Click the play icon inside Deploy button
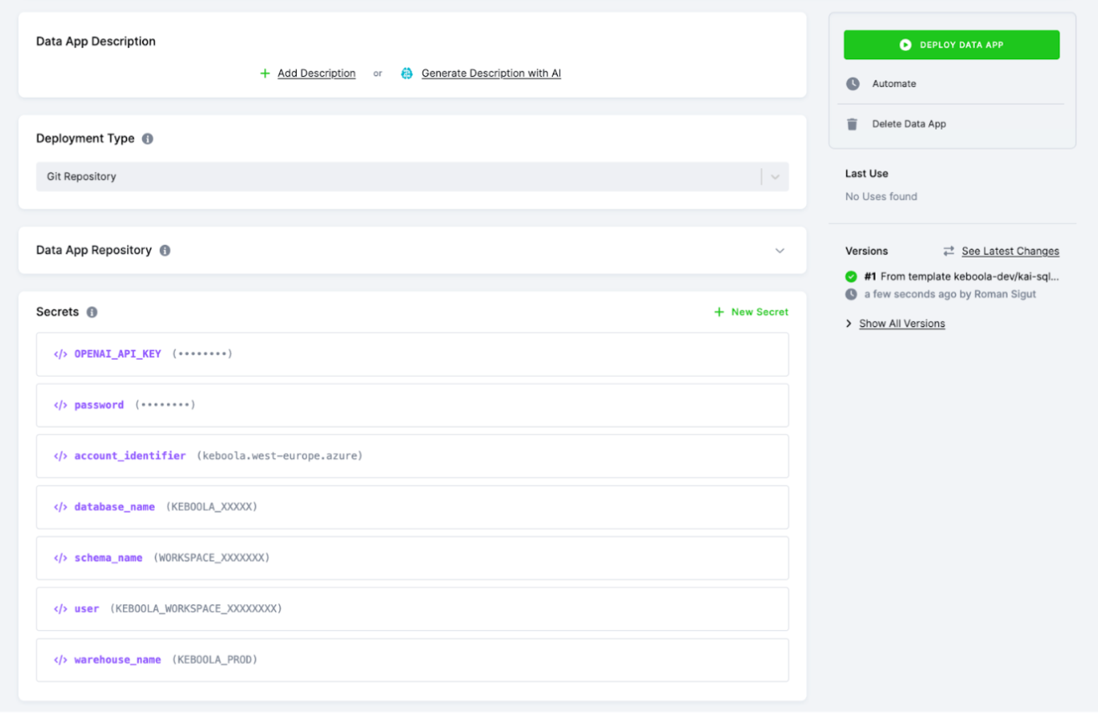Screen dimensions: 1098x713 click(x=906, y=45)
